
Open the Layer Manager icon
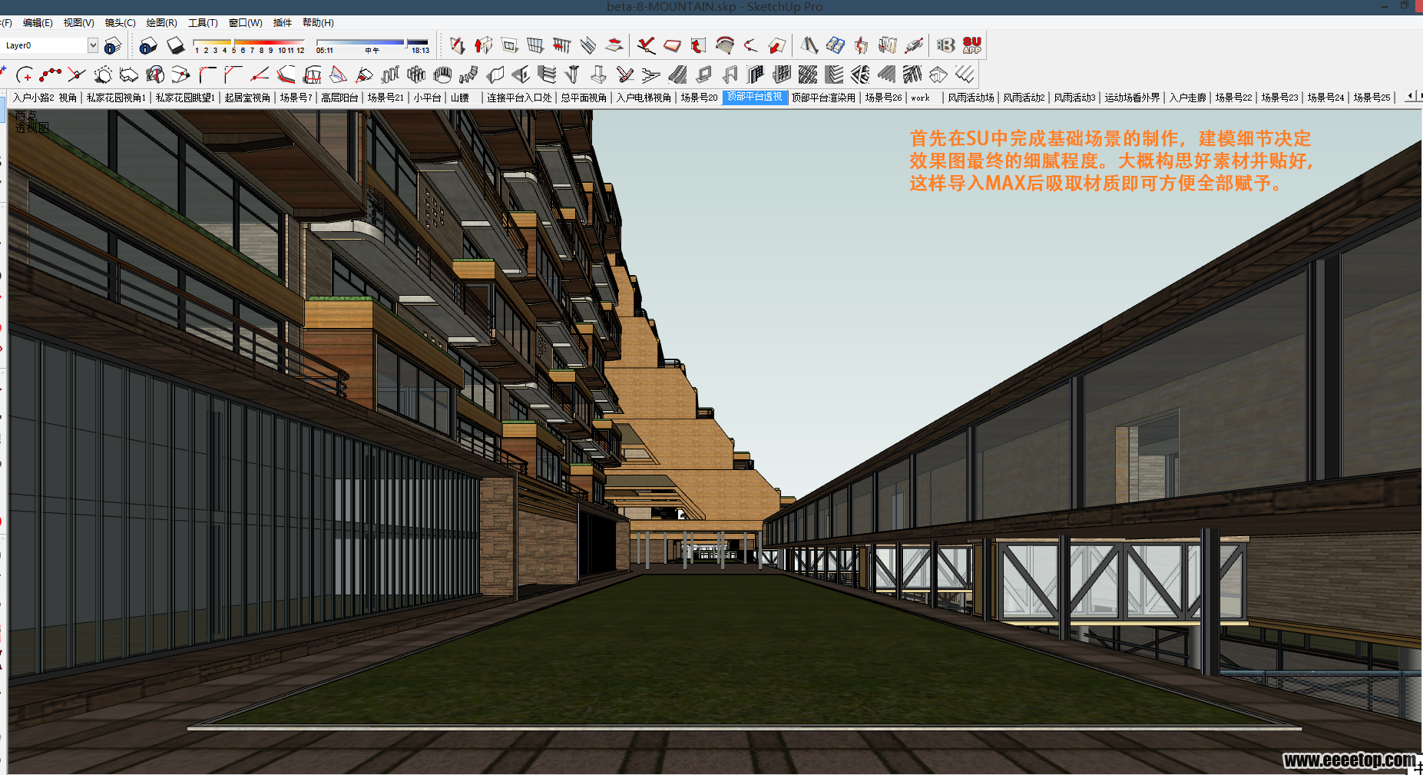(x=113, y=46)
